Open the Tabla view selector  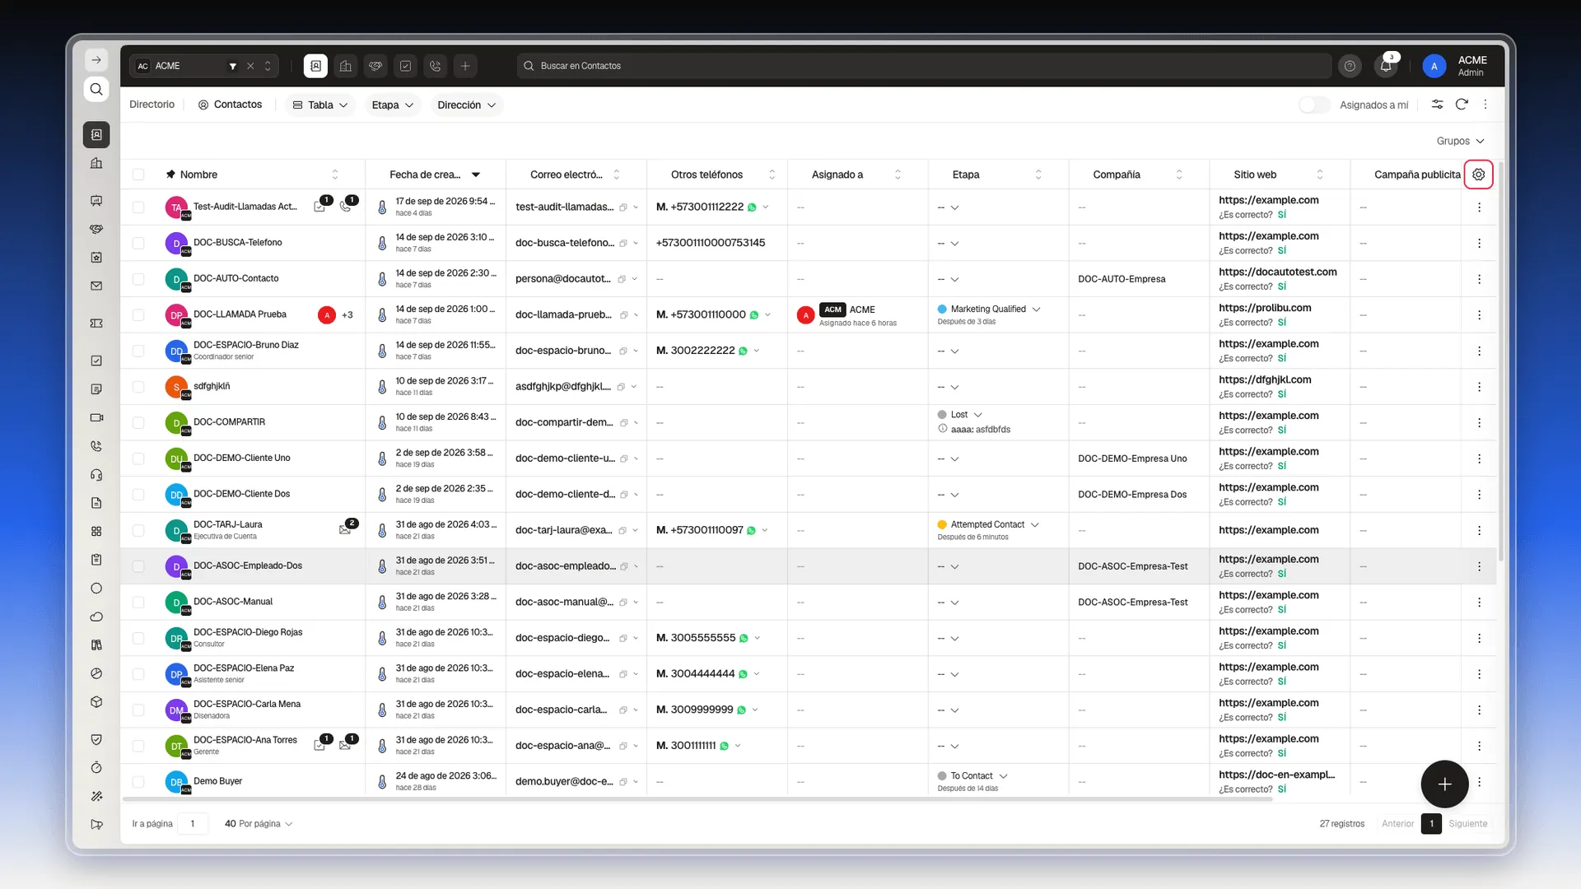click(320, 105)
